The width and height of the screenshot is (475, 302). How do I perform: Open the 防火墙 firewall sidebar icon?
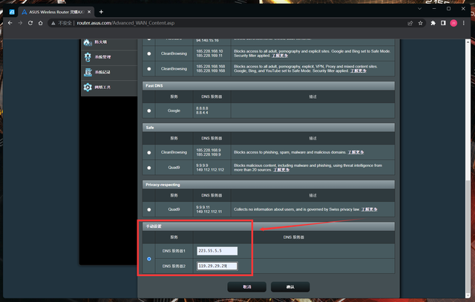point(88,41)
